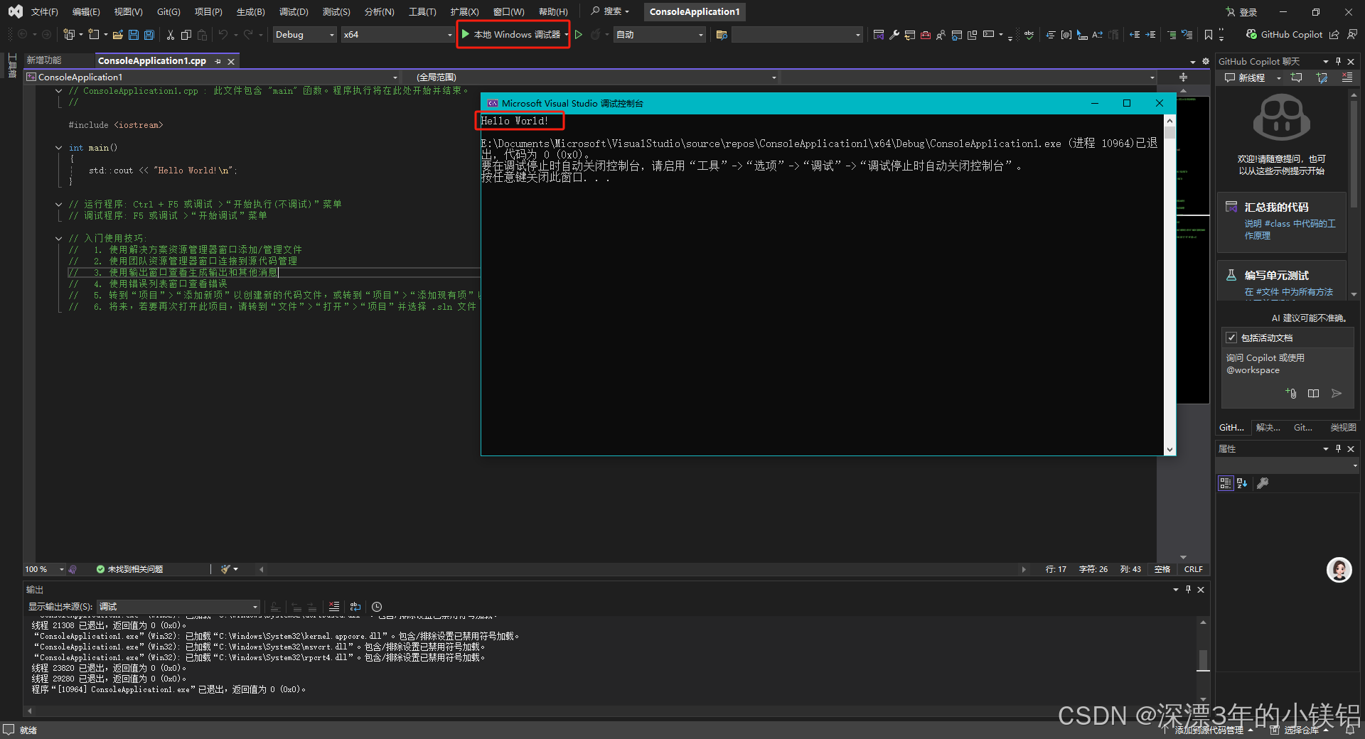This screenshot has width=1365, height=739.
Task: Switch to the 新增功能 tab
Action: click(44, 60)
